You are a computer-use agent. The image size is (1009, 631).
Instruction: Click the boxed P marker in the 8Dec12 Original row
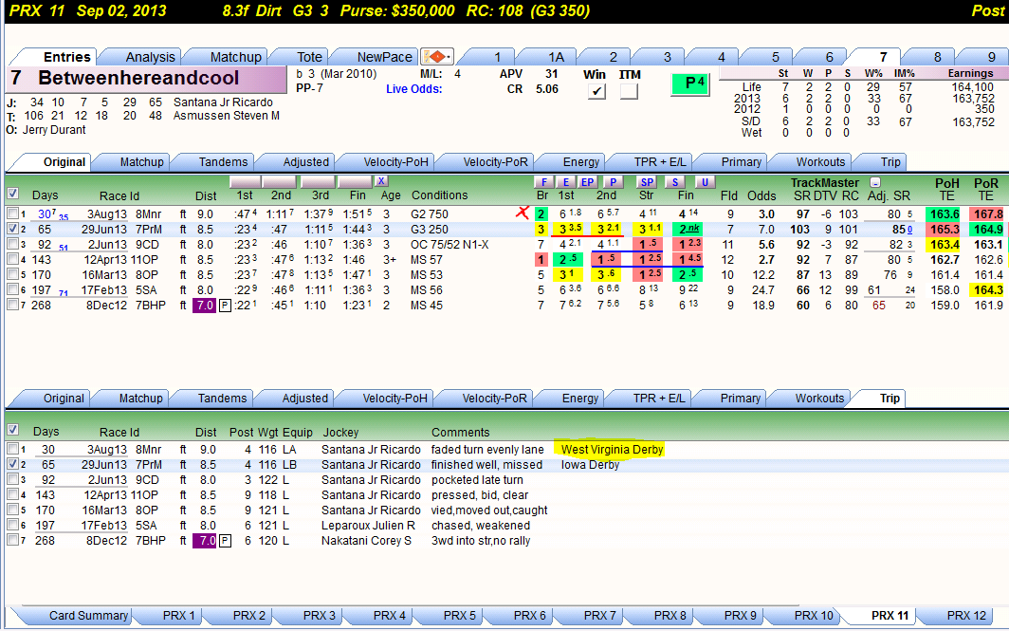[225, 306]
